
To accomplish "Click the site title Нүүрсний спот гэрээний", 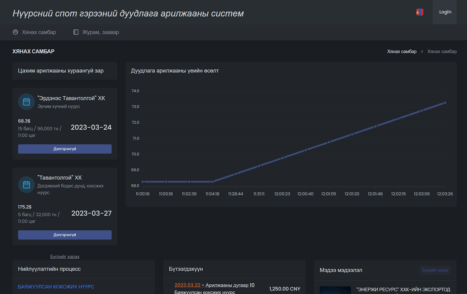I will coord(128,13).
